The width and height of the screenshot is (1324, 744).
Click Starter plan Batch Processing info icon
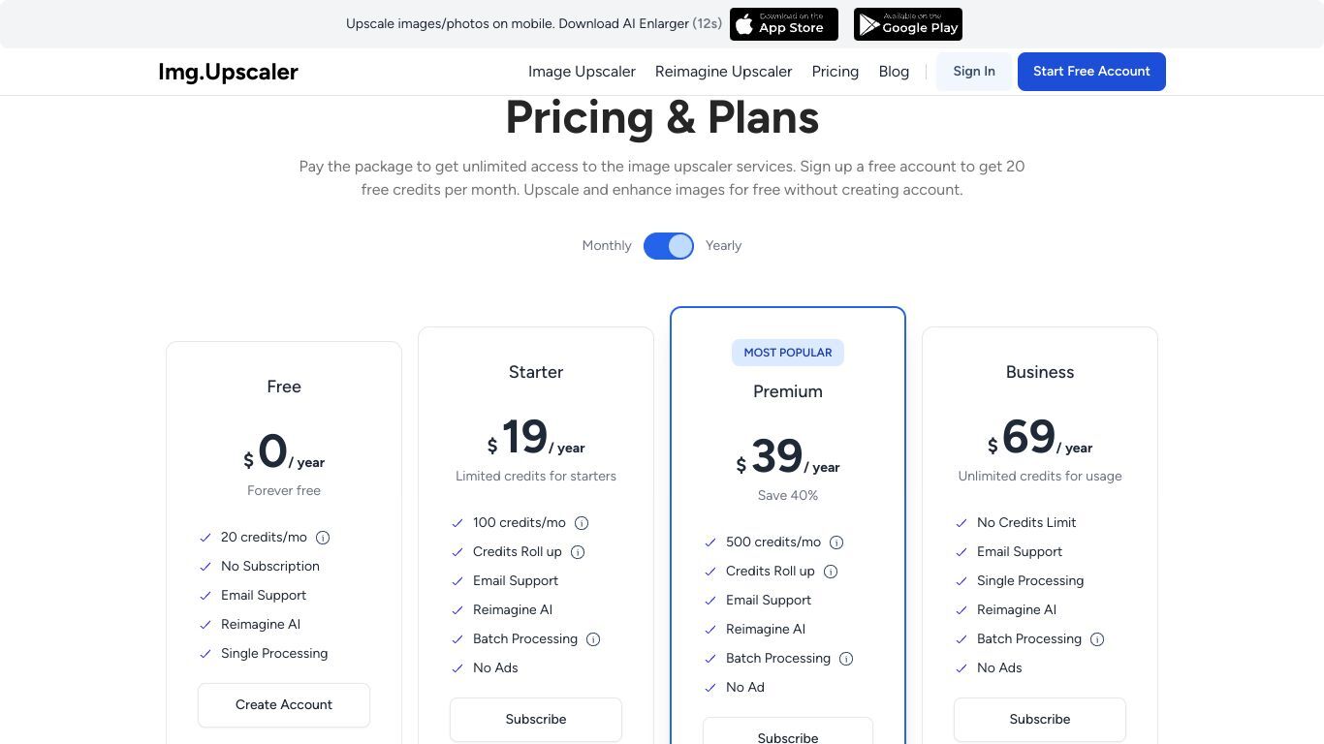(593, 639)
